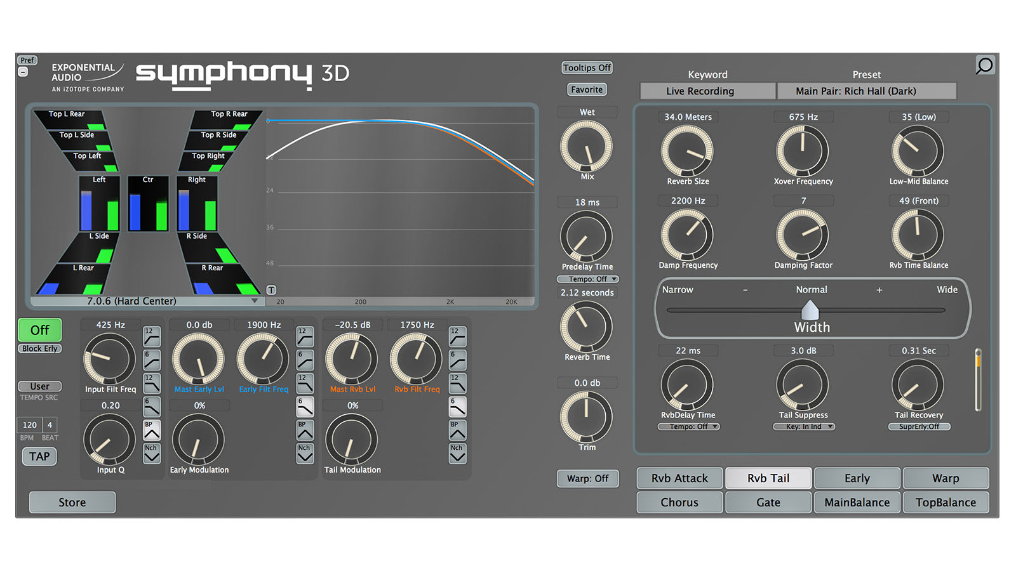Open the Key: In Ind dropdown
The image size is (1016, 571).
coord(803,427)
